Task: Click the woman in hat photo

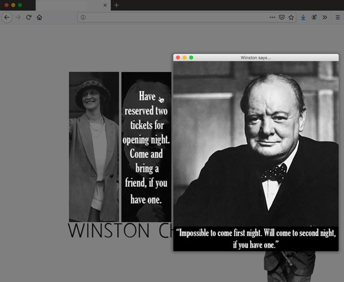Action: coord(93,146)
